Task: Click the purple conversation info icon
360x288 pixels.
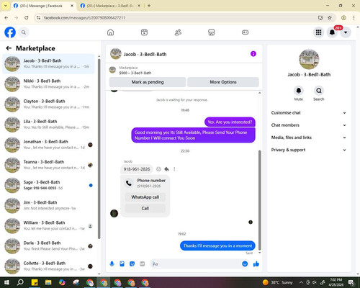Action: point(253,54)
